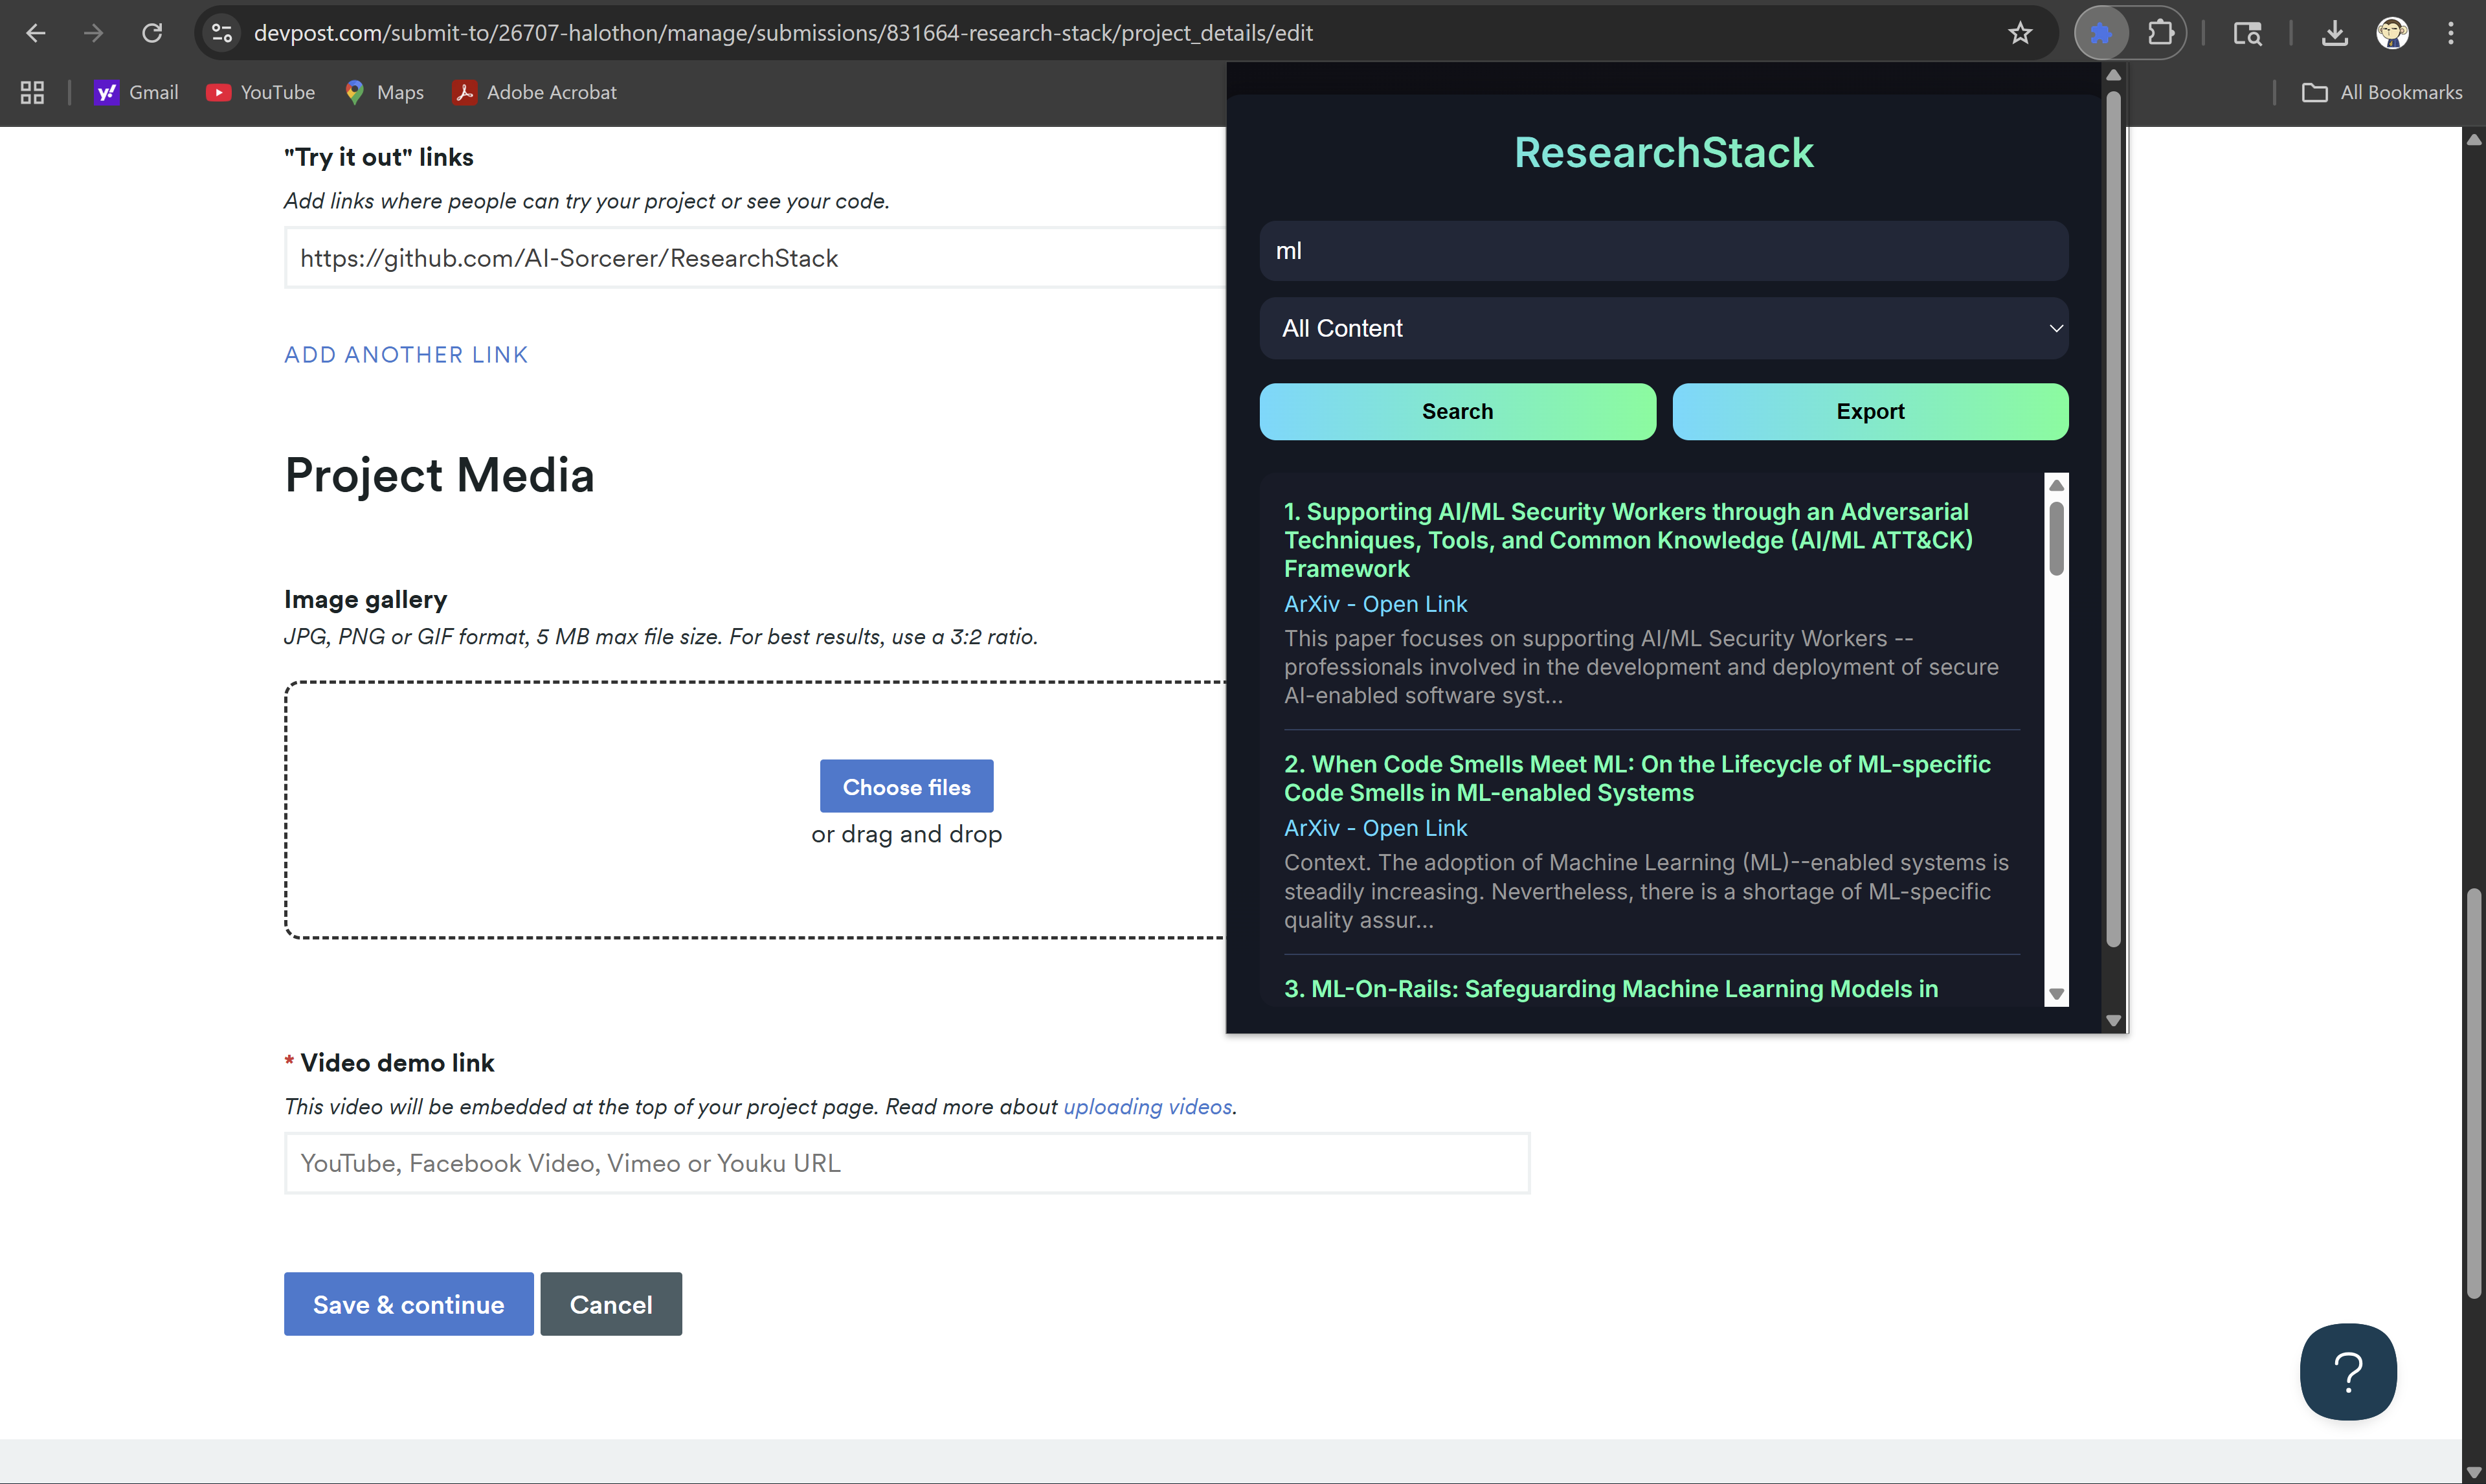Bookmark this page with the star icon
Screen dimensions: 2486x1484
pyautogui.click(x=2020, y=33)
